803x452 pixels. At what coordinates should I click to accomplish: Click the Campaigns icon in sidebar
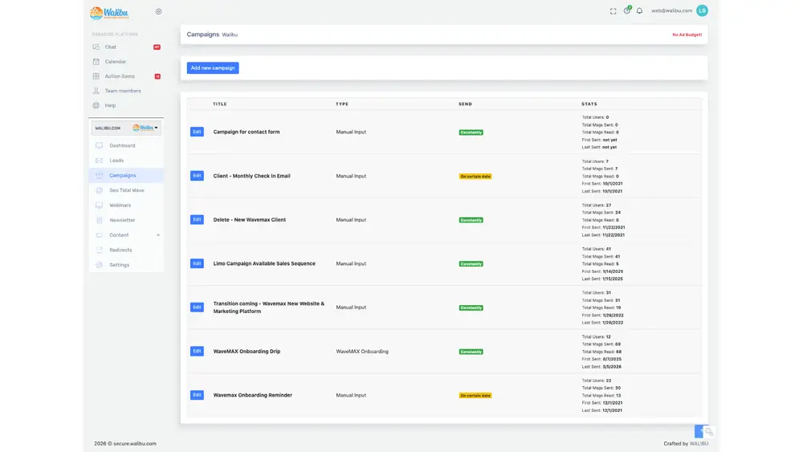pos(100,175)
